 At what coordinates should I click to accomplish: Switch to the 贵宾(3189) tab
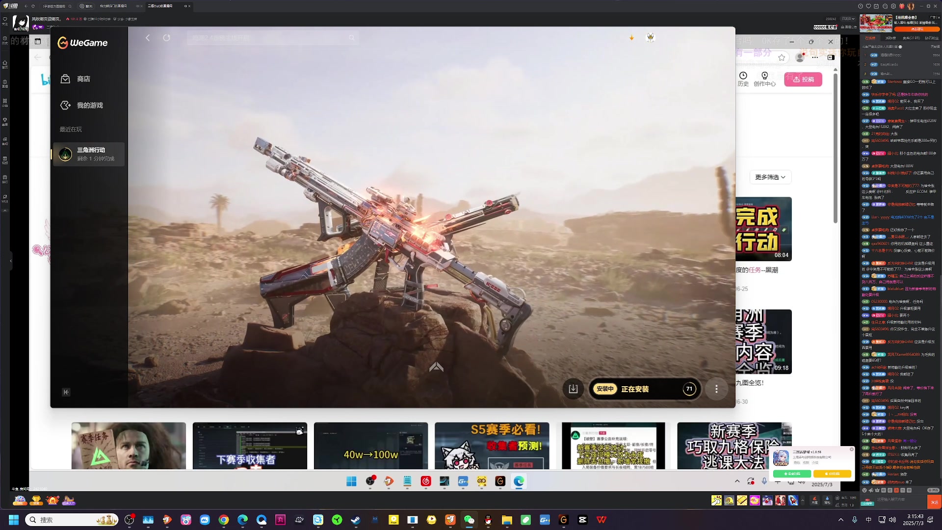tap(912, 38)
